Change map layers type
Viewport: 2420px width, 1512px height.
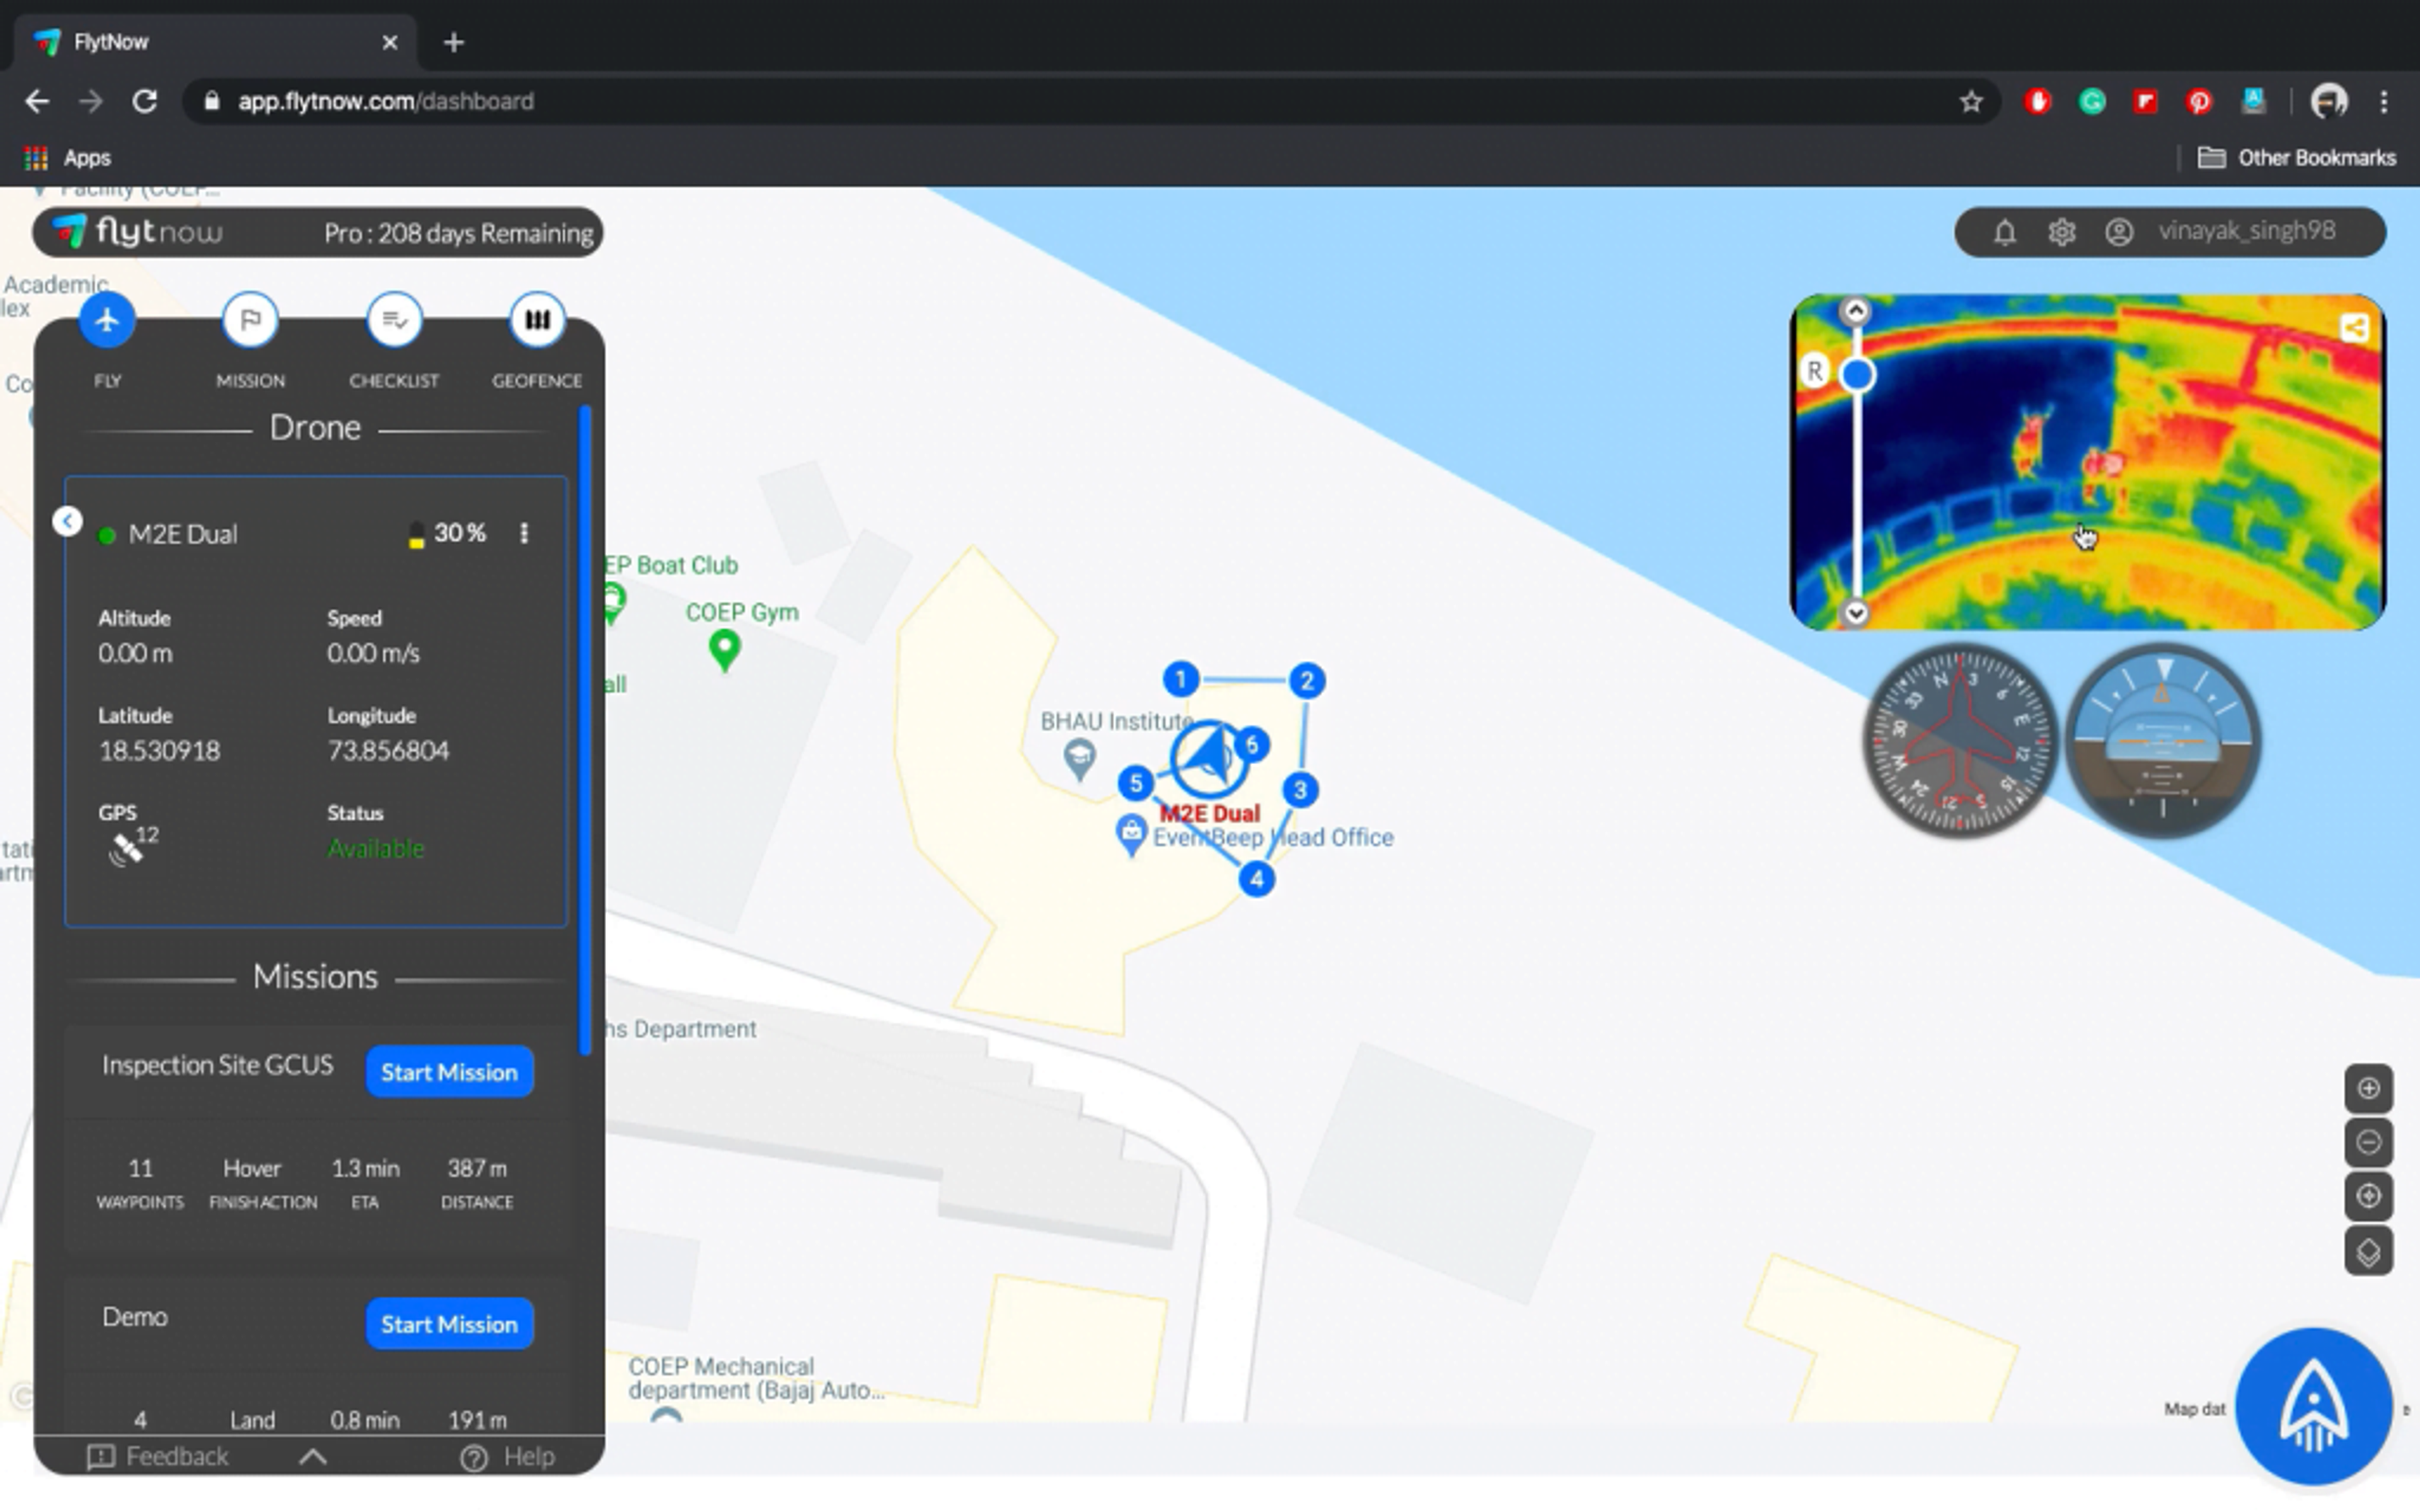tap(2368, 1252)
